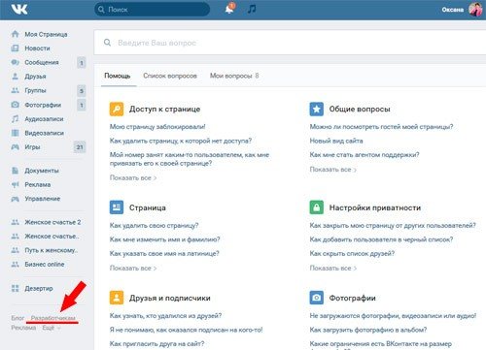This screenshot has width=486, height=350.
Task: Open the music player note icon
Action: pyautogui.click(x=252, y=9)
